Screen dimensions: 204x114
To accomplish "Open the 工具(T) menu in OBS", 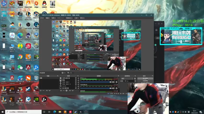I will 76,18.
